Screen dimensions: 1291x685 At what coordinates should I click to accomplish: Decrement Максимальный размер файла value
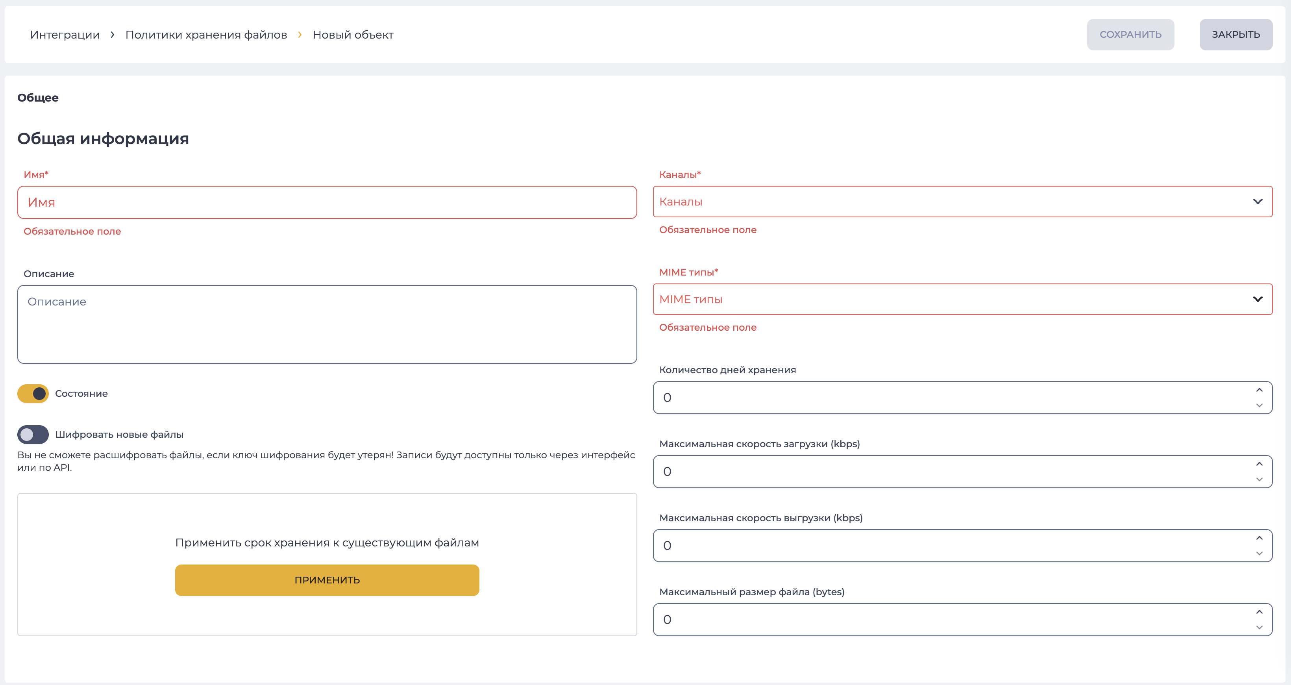[1259, 628]
